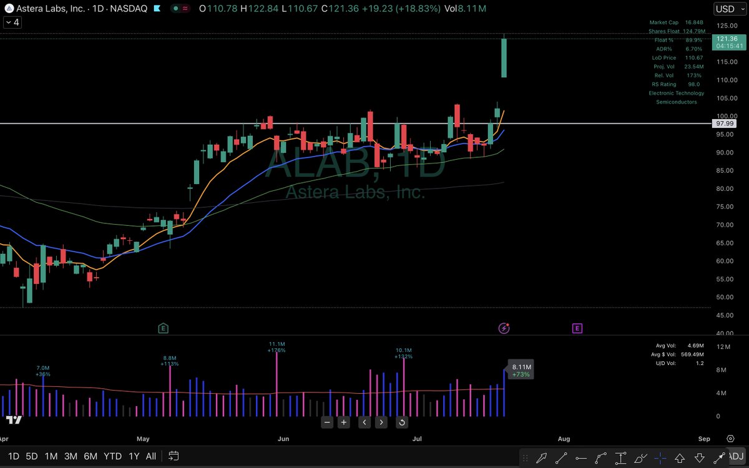Select the polyline path drawing tool
The image size is (749, 468).
601,457
